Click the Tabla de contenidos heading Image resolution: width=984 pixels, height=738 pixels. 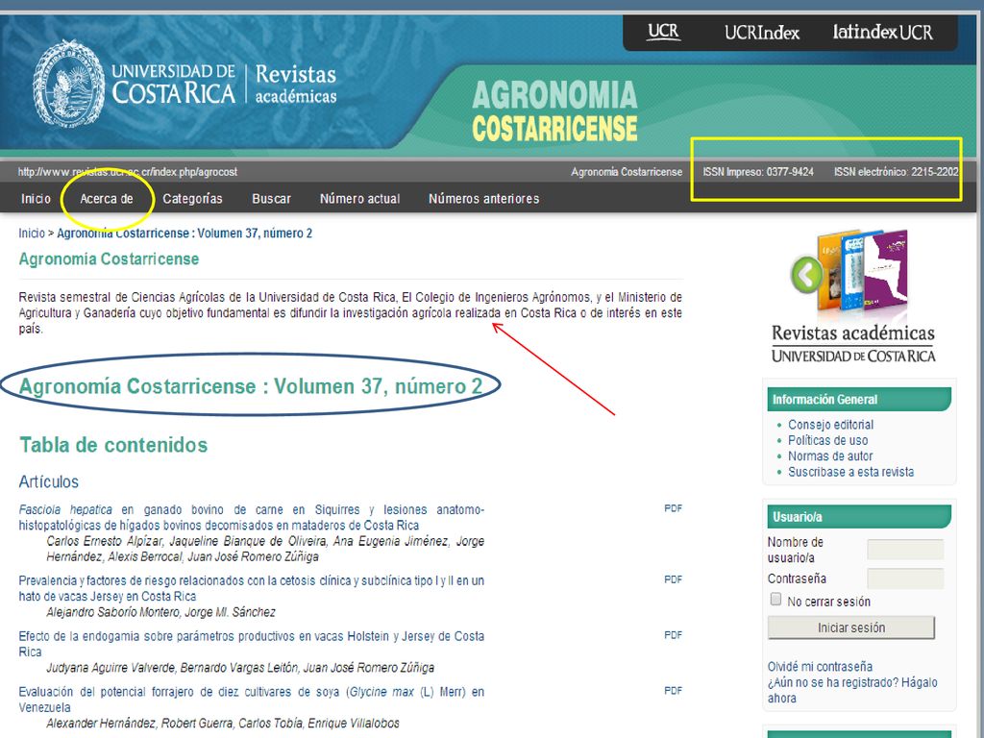point(113,445)
